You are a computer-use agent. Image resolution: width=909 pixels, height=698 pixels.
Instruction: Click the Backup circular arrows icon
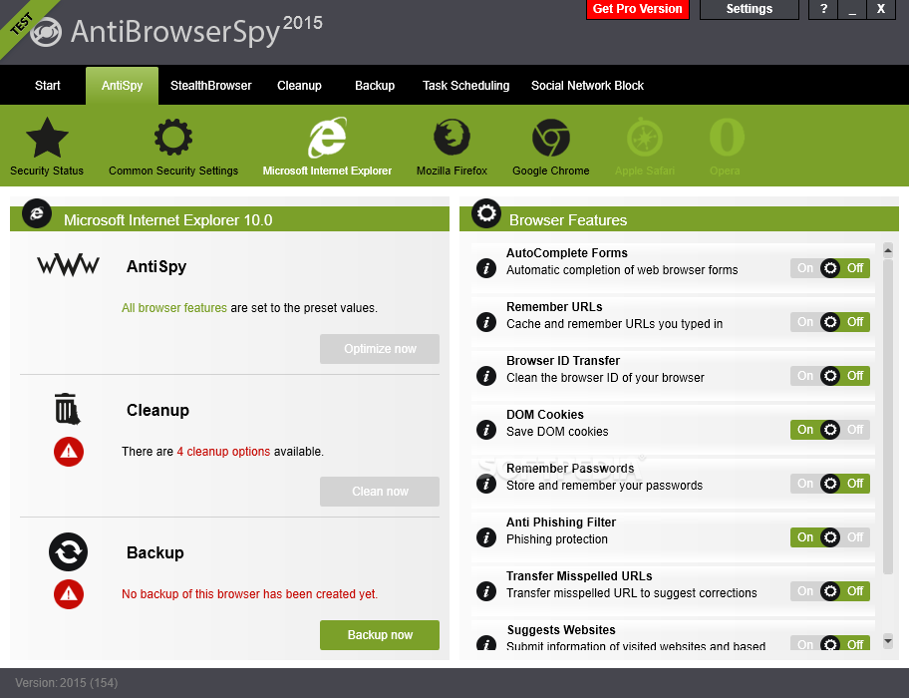point(69,551)
